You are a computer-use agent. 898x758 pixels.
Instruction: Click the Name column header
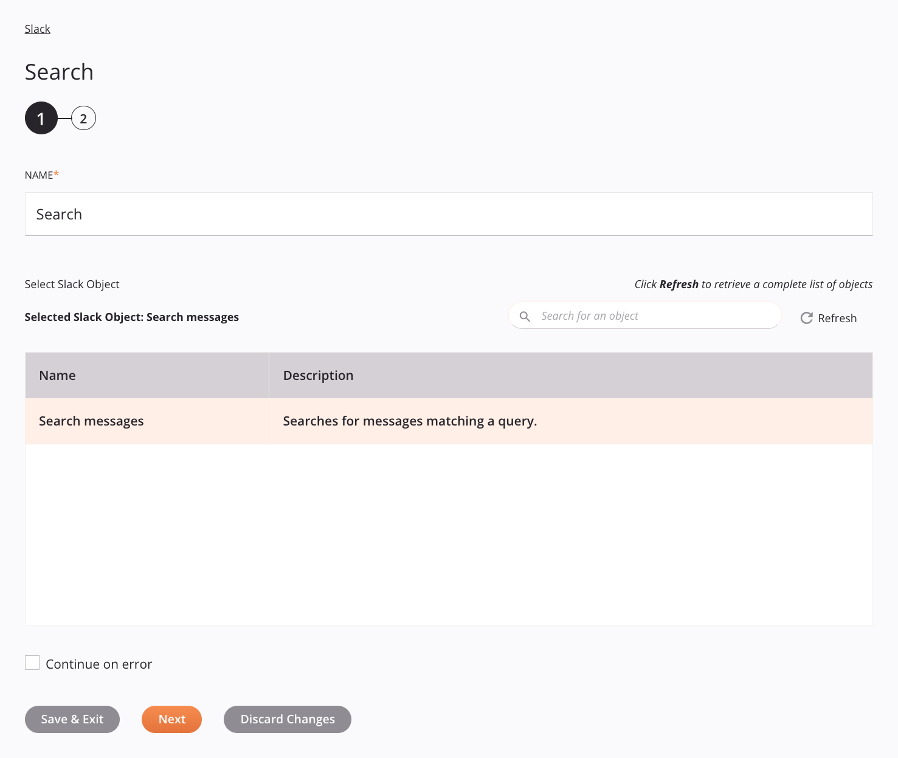[147, 375]
